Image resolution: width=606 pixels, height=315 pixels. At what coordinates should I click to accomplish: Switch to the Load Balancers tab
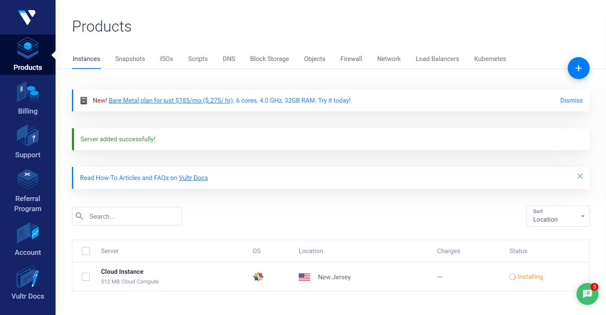(x=437, y=59)
